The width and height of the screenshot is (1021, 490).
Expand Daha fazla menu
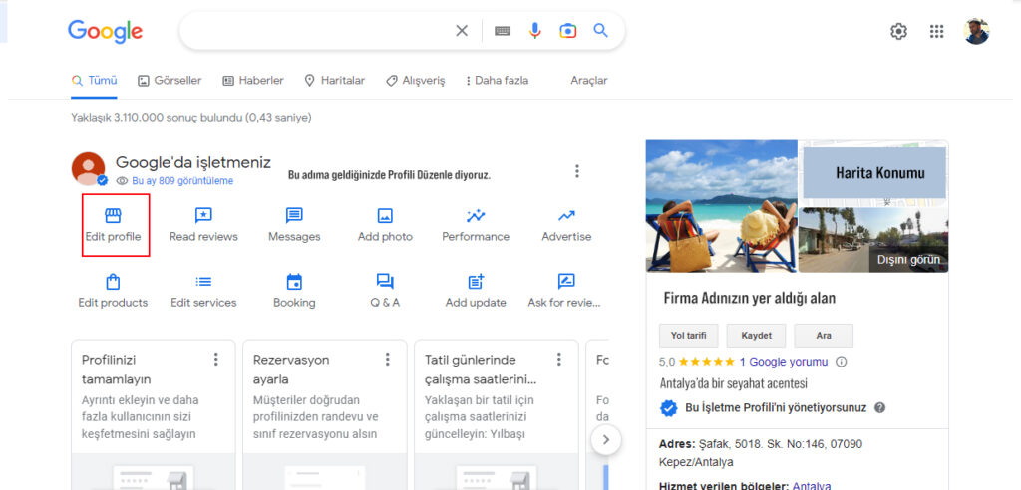pos(498,80)
